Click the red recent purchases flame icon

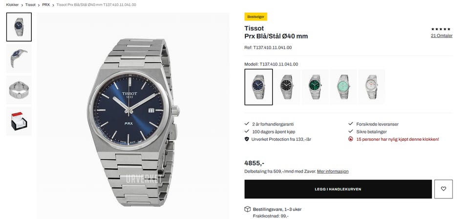(x=351, y=139)
